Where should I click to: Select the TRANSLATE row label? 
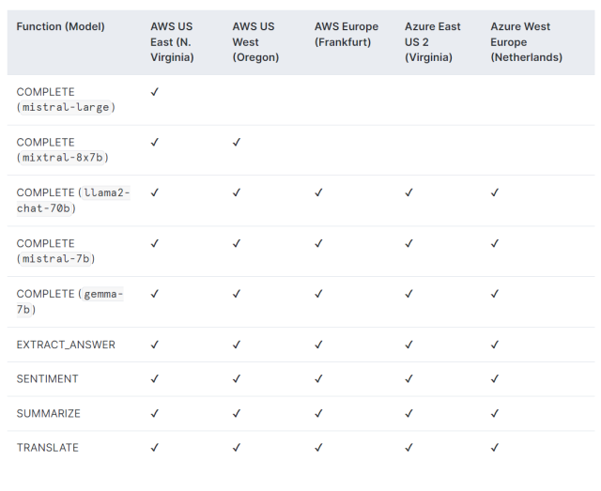(48, 447)
